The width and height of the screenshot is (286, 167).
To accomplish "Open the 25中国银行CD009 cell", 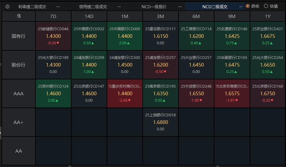I will point(125,36).
